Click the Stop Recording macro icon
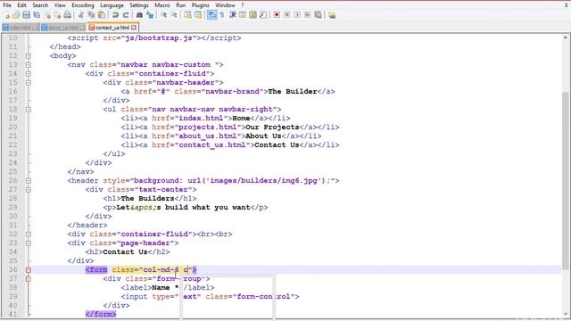571x321 pixels. [287, 15]
